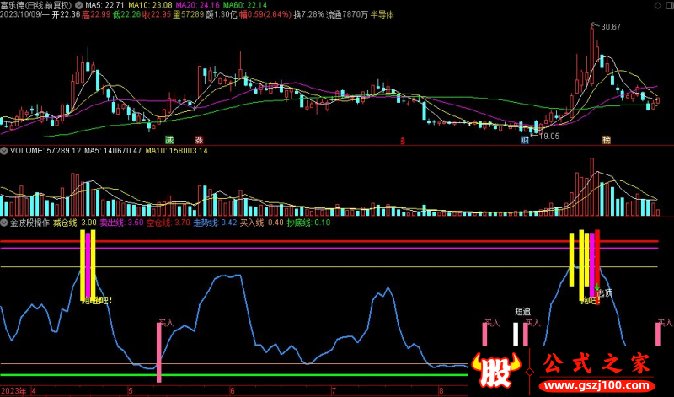The width and height of the screenshot is (674, 397).
Task: Click MA10: 23.08 label in header
Action: click(150, 6)
